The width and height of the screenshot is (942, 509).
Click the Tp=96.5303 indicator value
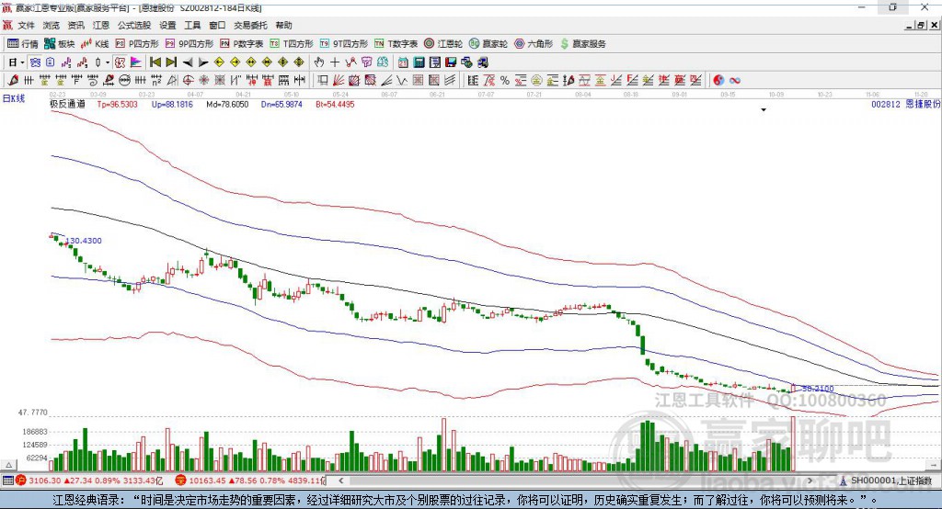[117, 105]
